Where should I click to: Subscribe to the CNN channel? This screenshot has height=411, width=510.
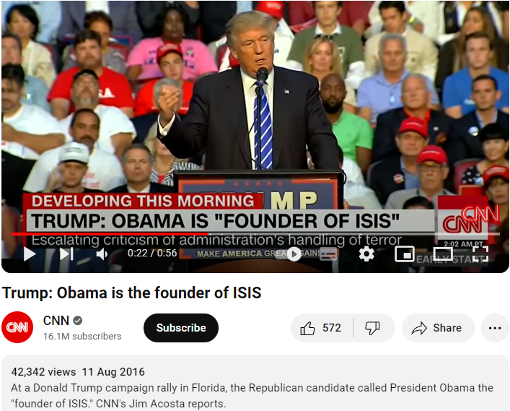click(x=181, y=328)
